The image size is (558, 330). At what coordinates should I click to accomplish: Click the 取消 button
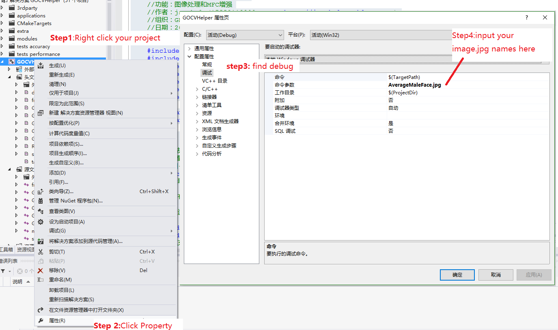[496, 275]
